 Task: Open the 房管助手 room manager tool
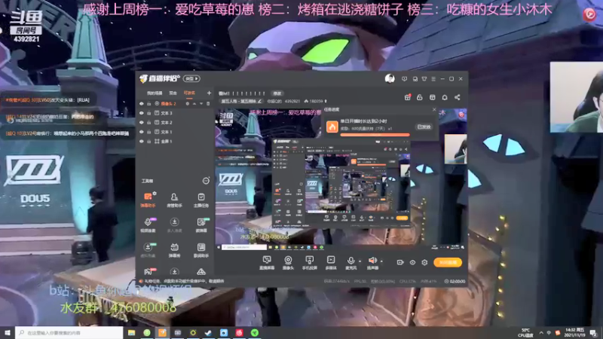coord(174,200)
